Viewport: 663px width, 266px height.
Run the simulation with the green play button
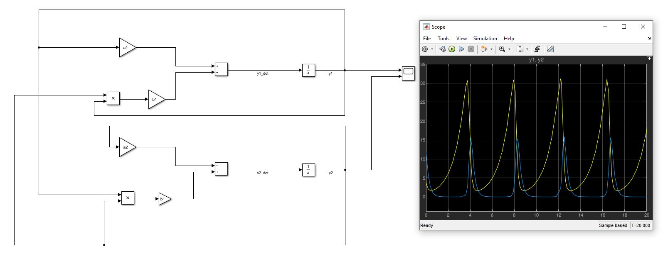point(452,49)
